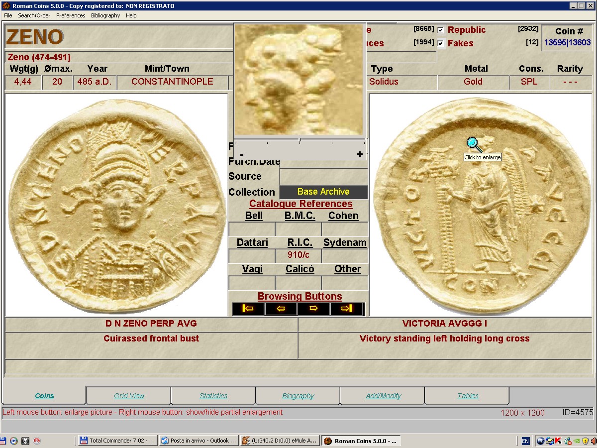Image resolution: width=597 pixels, height=448 pixels.
Task: Click the Vagi catalogue reference link
Action: 252,269
